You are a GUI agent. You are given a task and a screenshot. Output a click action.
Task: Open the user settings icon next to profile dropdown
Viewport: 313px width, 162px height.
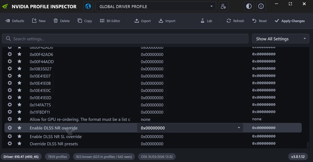(223, 6)
